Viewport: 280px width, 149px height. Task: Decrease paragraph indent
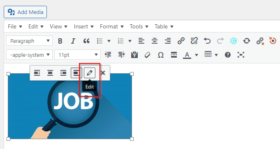click(108, 55)
